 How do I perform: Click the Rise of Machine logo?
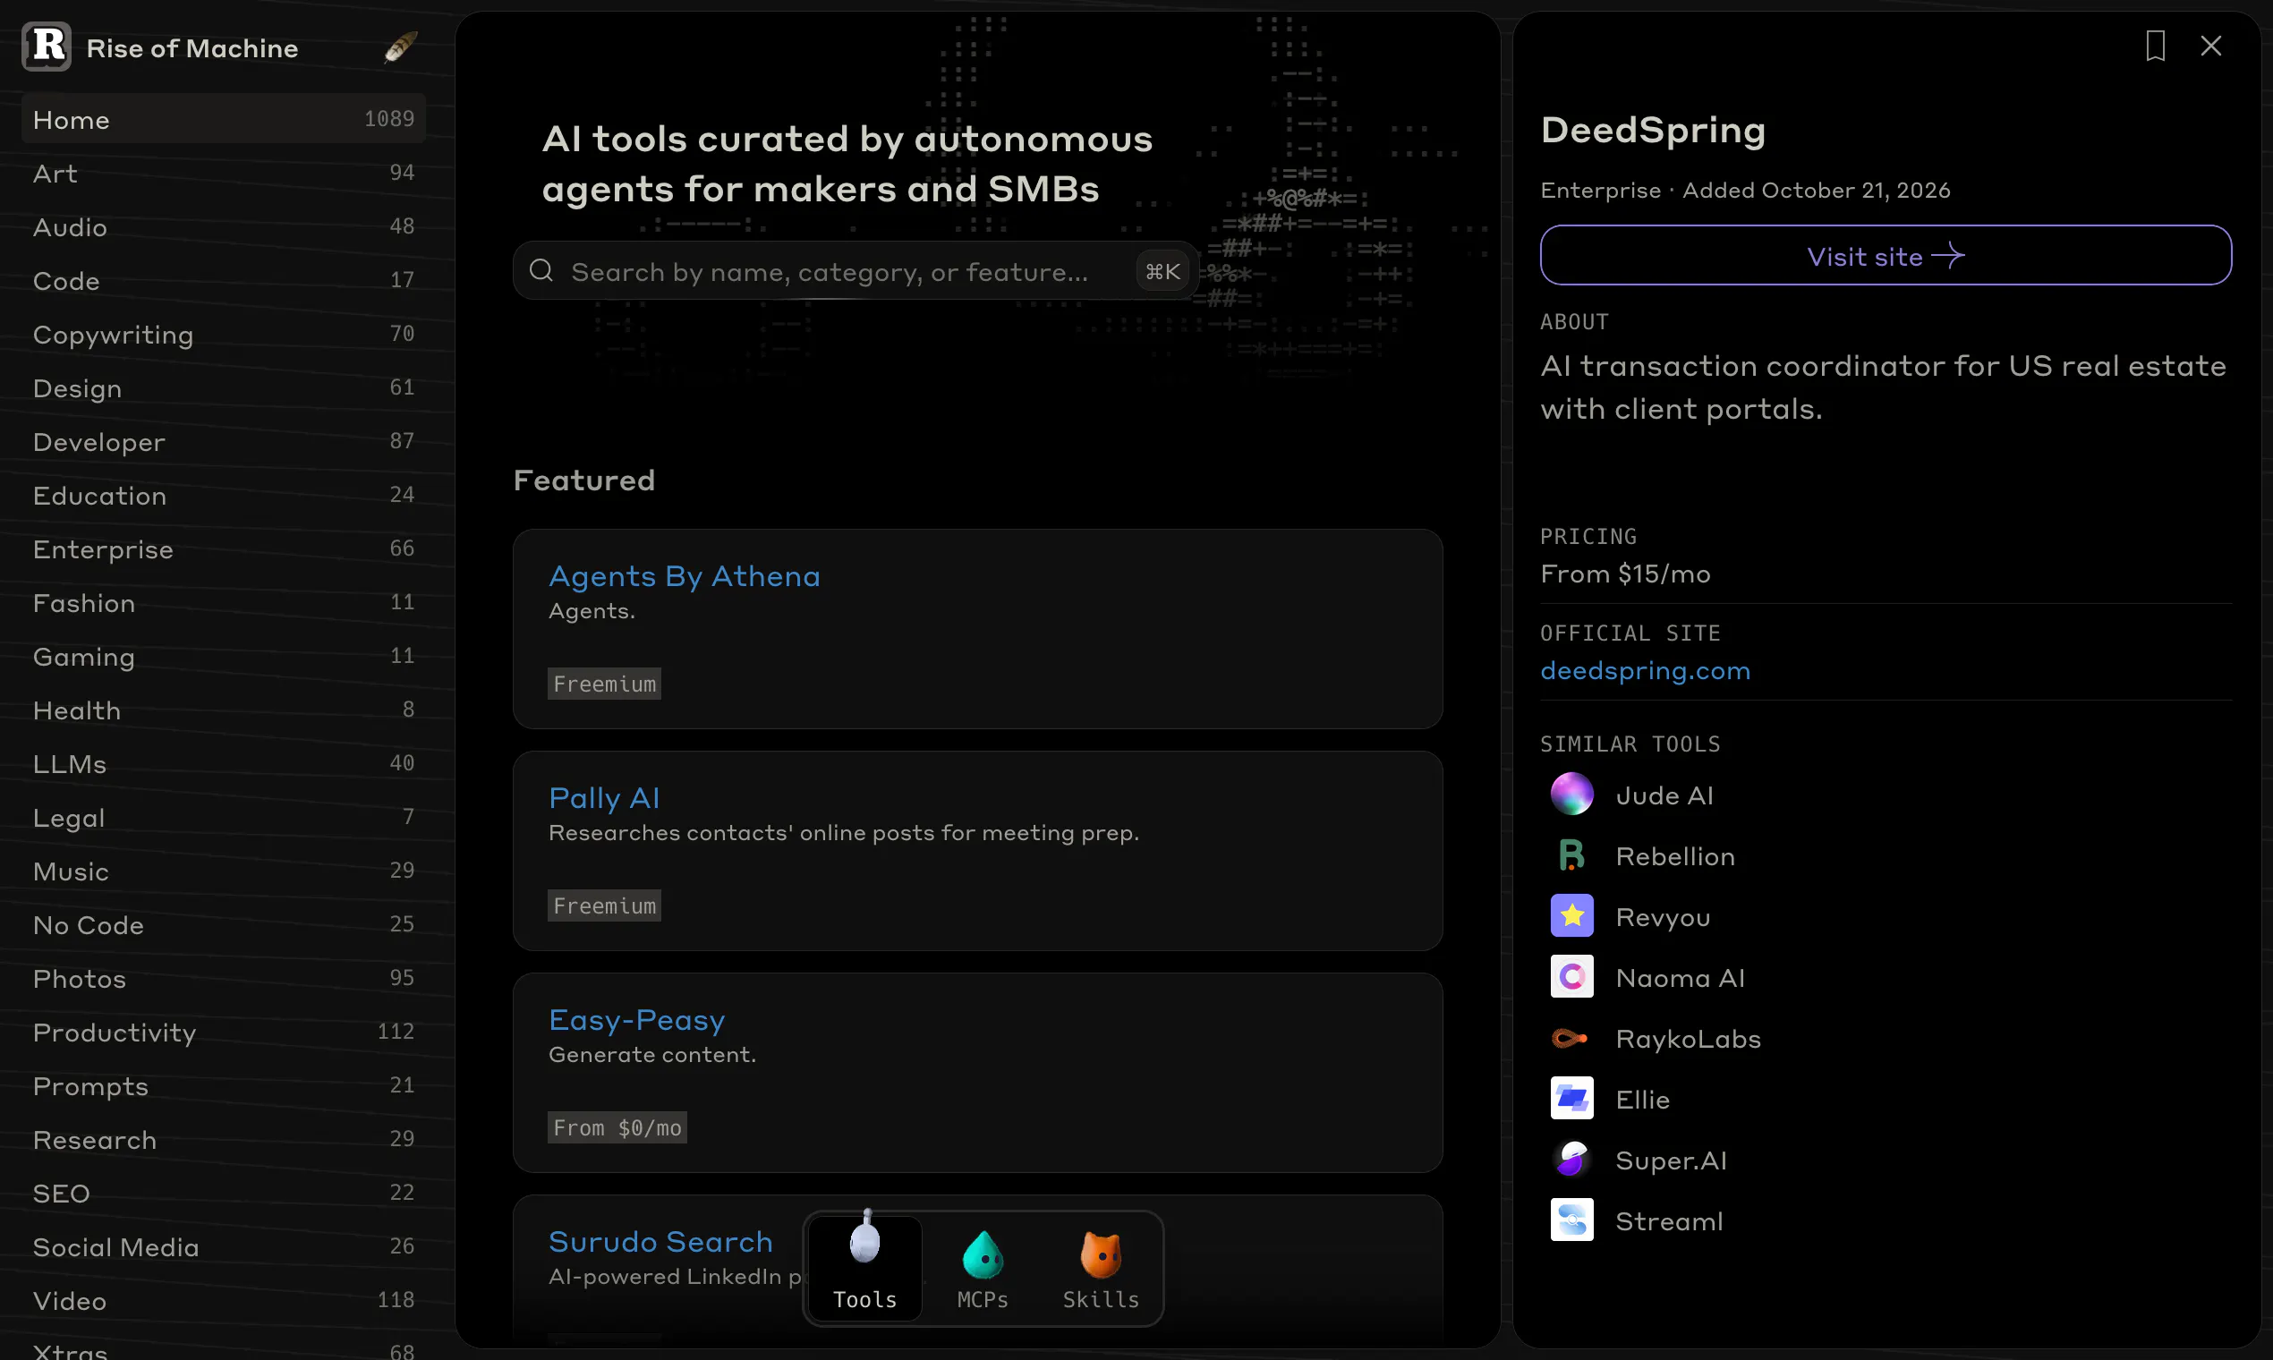pyautogui.click(x=47, y=47)
